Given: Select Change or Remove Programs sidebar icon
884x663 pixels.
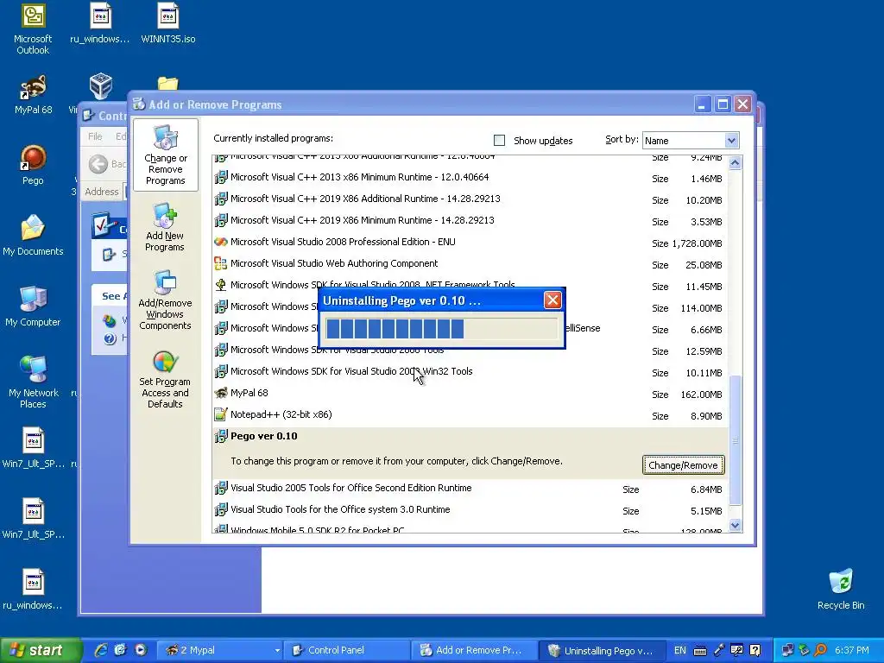Looking at the screenshot, I should coord(165,155).
